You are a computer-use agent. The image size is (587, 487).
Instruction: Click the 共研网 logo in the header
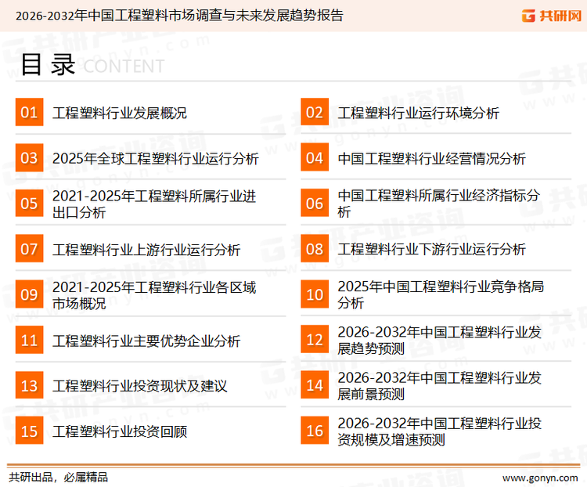tap(552, 16)
